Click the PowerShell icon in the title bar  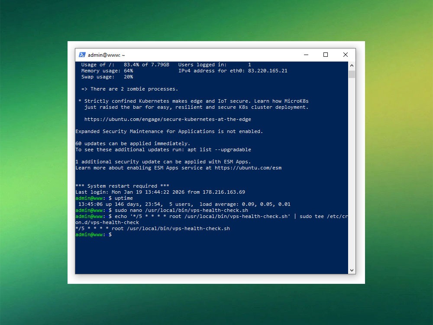pyautogui.click(x=82, y=55)
